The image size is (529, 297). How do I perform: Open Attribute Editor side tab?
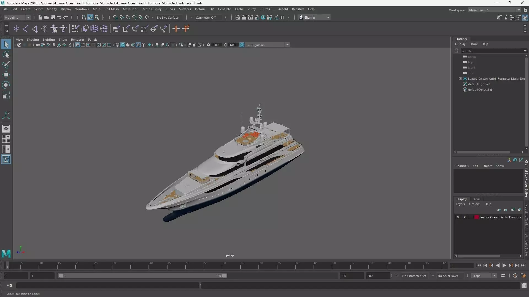[526, 245]
